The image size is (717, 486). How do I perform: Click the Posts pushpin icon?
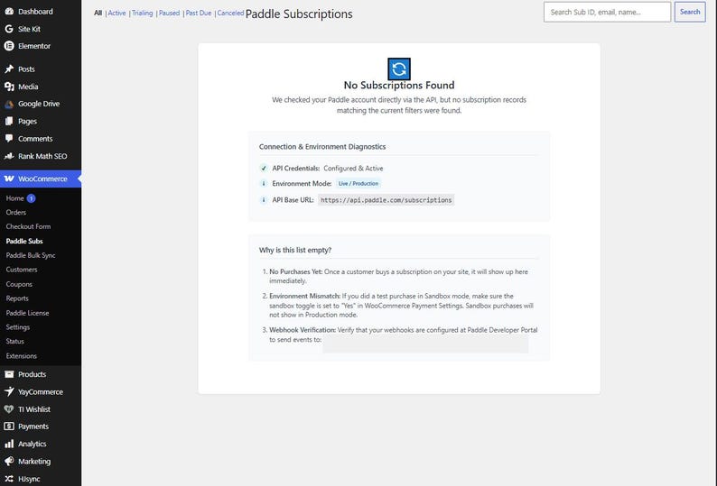click(x=9, y=69)
